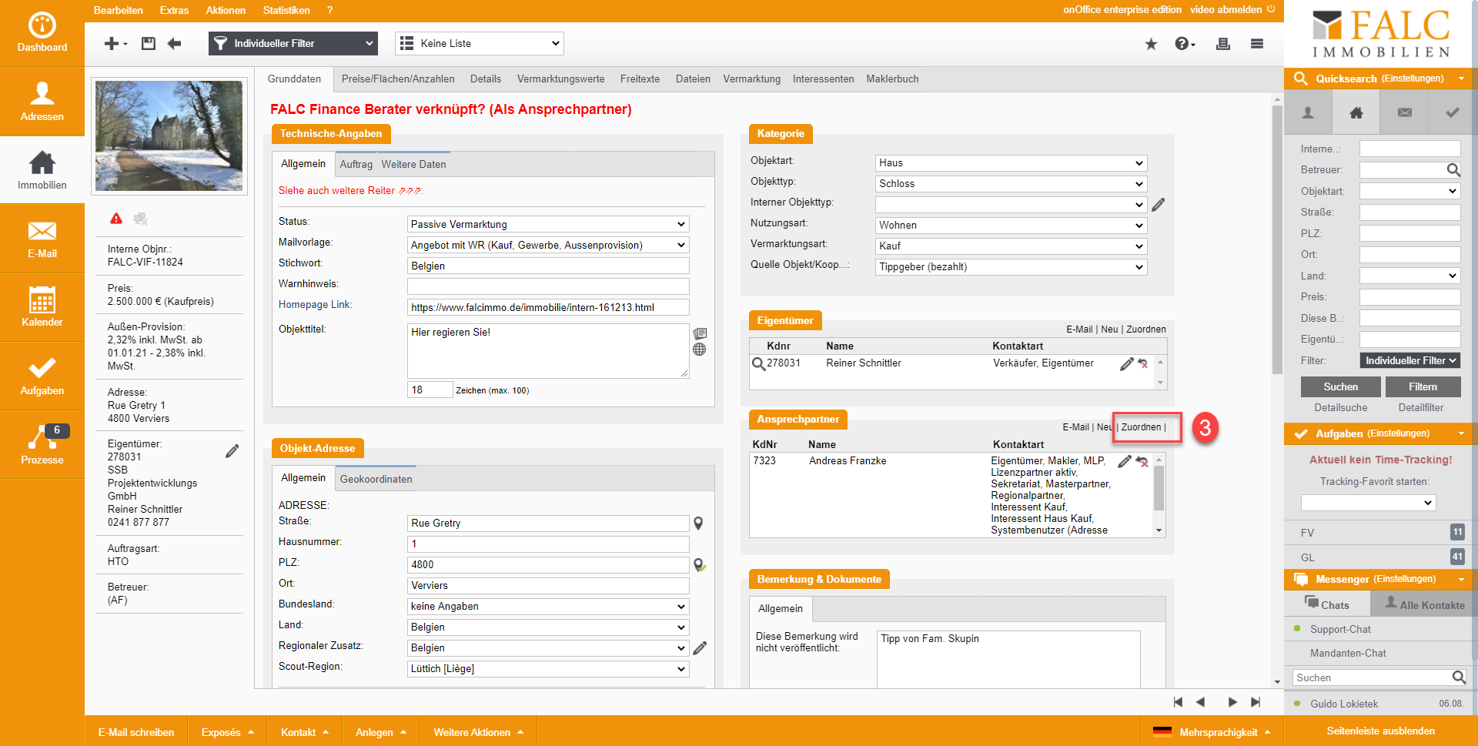Mark record as favorite with star icon

[x=1151, y=44]
